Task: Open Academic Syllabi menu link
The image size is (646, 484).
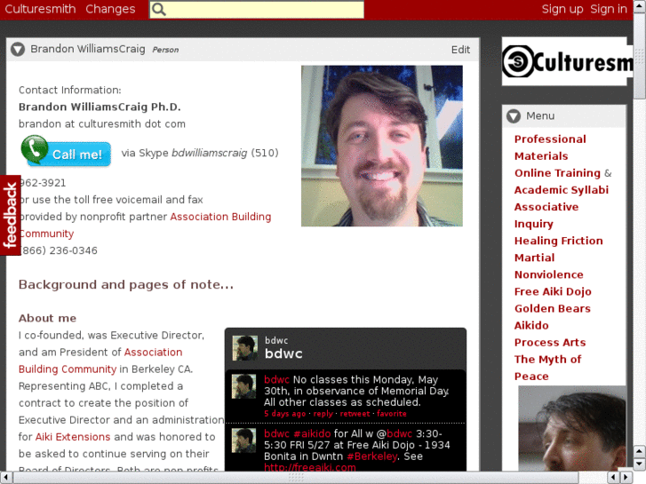Action: (x=561, y=190)
